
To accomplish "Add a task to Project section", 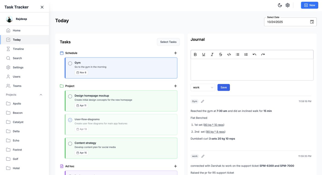I will point(175,86).
